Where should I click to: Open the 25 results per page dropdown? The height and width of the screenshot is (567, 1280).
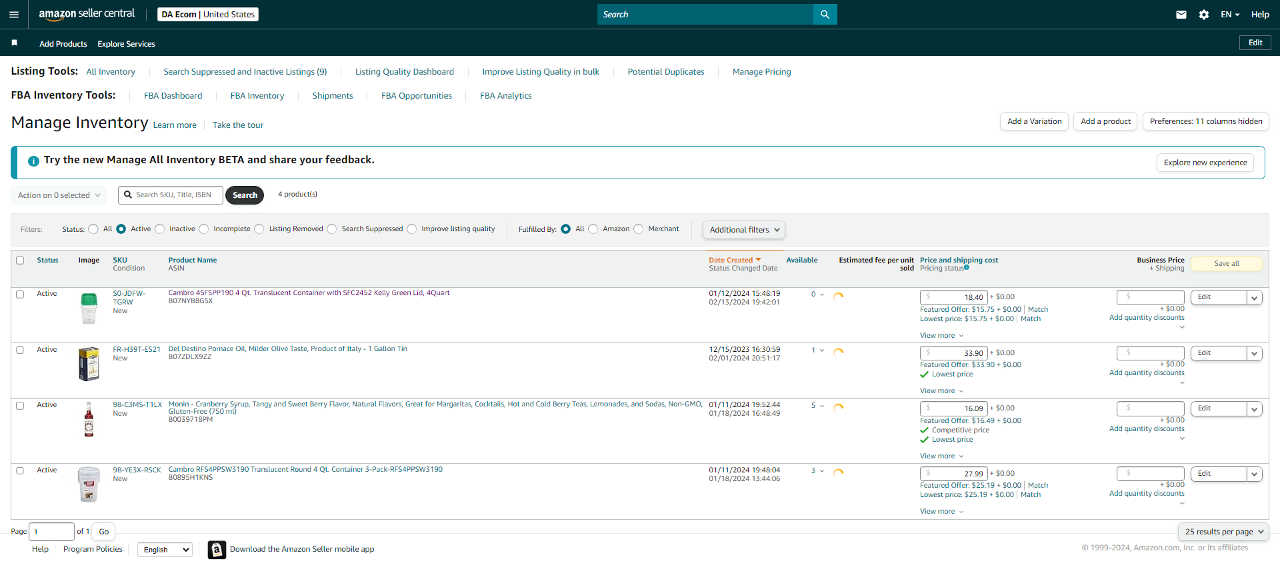(1223, 532)
